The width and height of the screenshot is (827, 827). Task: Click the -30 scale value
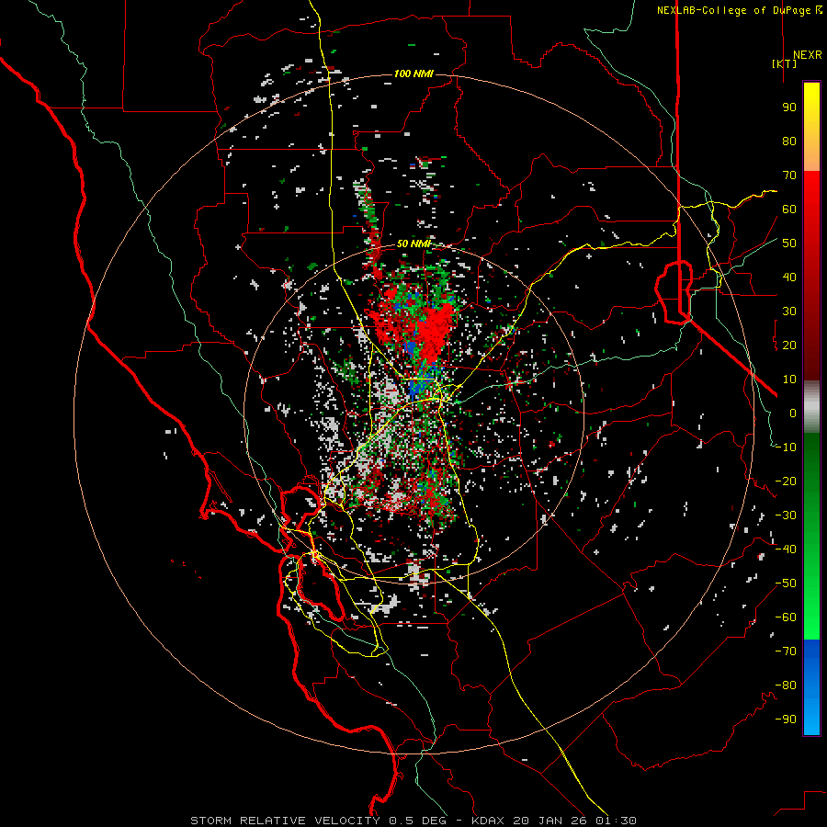786,515
